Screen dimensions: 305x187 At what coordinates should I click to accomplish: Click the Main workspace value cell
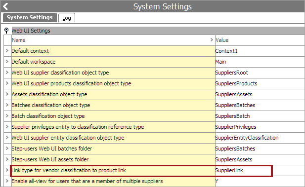point(260,62)
